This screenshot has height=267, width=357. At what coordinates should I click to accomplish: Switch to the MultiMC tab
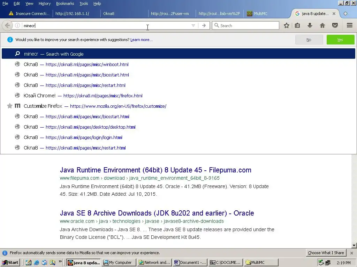(x=267, y=14)
